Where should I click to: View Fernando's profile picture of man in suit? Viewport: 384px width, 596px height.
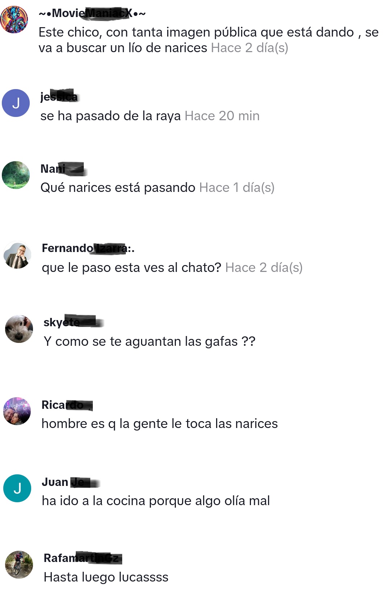(x=17, y=255)
